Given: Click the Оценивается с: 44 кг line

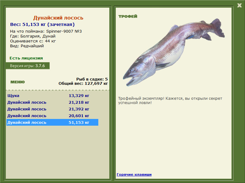Looking at the screenshot, I should click(x=33, y=41).
